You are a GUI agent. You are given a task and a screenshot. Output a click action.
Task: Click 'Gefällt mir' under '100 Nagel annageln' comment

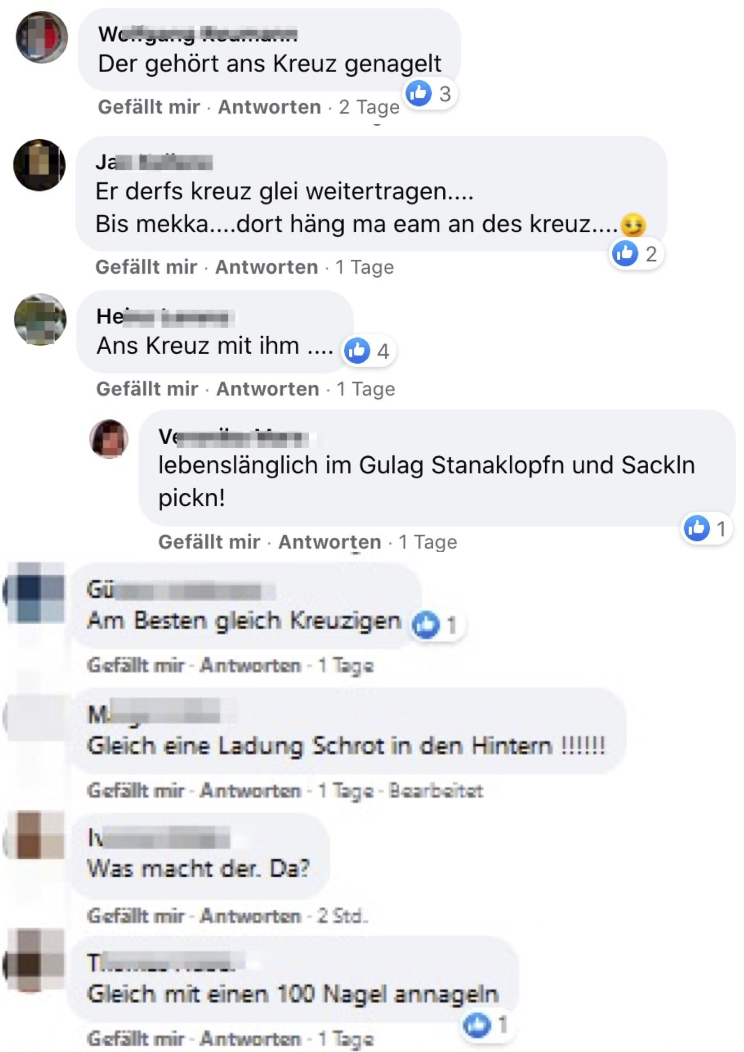(x=136, y=1038)
